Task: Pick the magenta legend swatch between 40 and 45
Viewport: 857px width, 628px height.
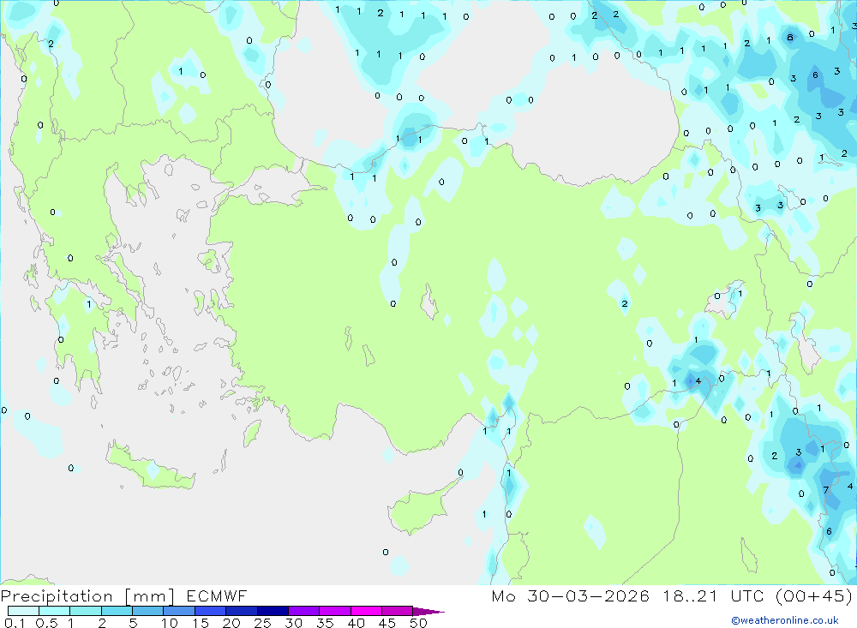Action: [366, 611]
